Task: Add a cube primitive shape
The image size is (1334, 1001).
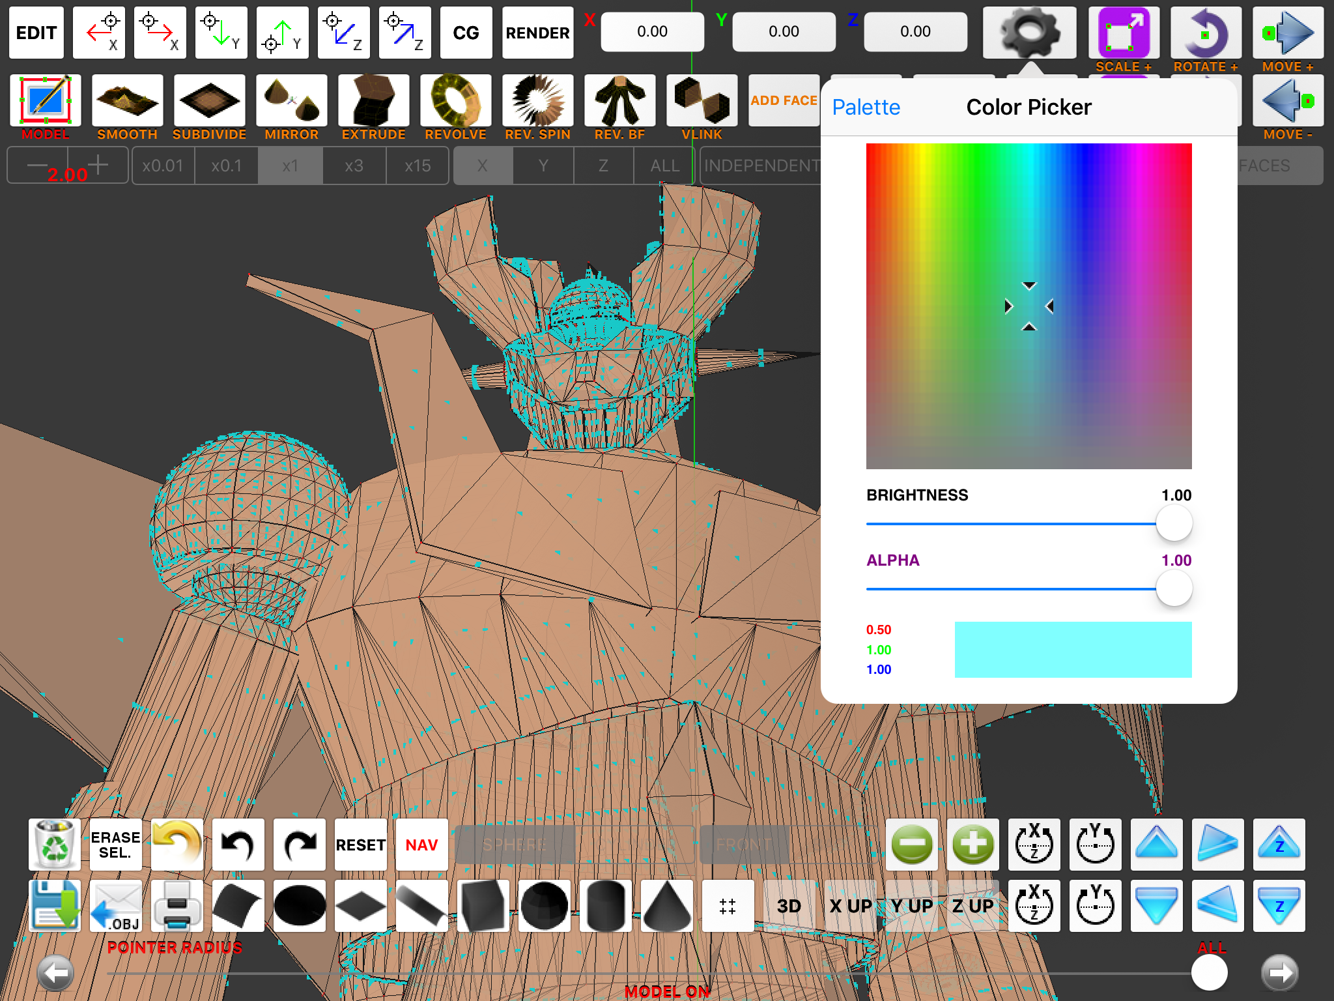Action: pos(483,906)
